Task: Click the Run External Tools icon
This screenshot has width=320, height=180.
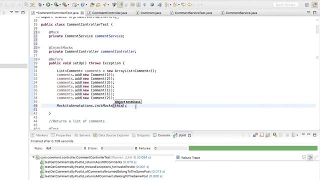Action: tap(64, 4)
